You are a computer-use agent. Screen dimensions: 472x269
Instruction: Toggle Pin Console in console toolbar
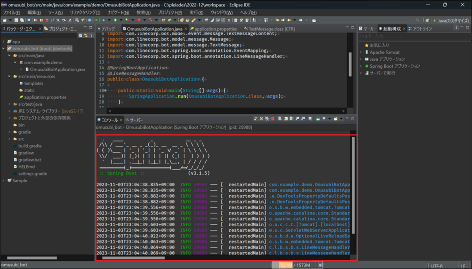coord(318,118)
